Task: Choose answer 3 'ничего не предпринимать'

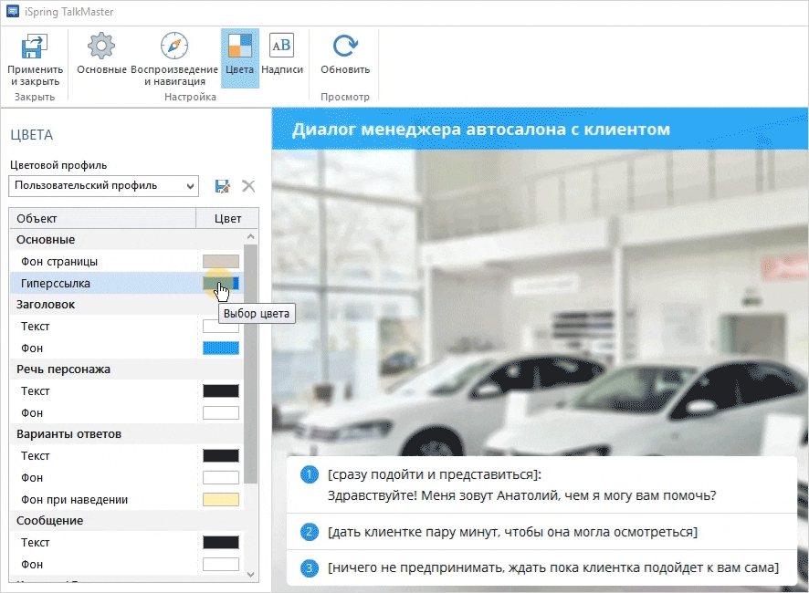Action: [541, 567]
